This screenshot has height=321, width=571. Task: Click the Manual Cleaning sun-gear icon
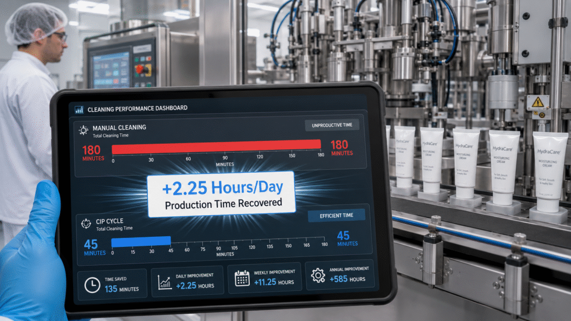(84, 130)
